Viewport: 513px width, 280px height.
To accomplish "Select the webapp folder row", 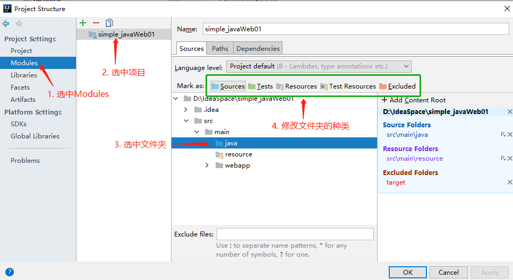I will click(x=274, y=165).
